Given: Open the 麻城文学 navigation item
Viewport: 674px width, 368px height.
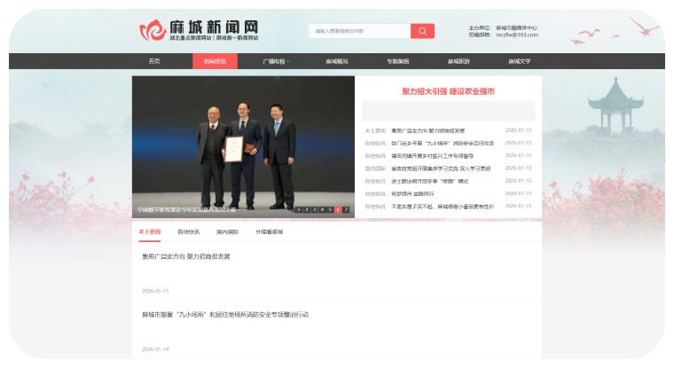Looking at the screenshot, I should click(520, 61).
